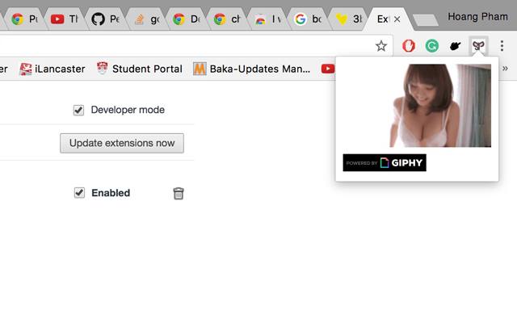This screenshot has height=323, width=517.
Task: Switch to the rainbow icon tab
Action: tap(267, 19)
